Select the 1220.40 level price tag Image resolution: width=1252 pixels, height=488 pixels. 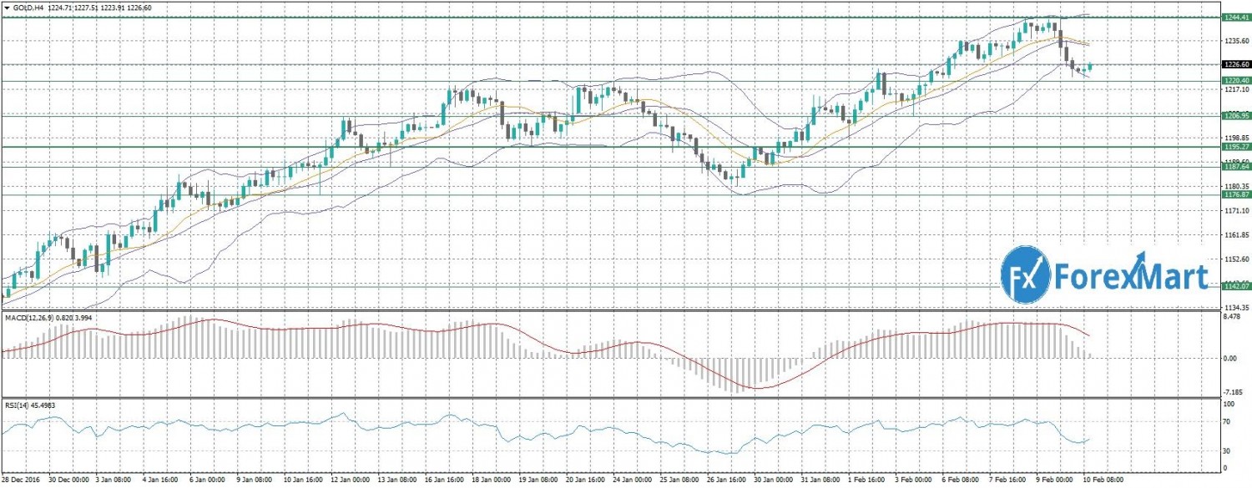pos(1235,80)
